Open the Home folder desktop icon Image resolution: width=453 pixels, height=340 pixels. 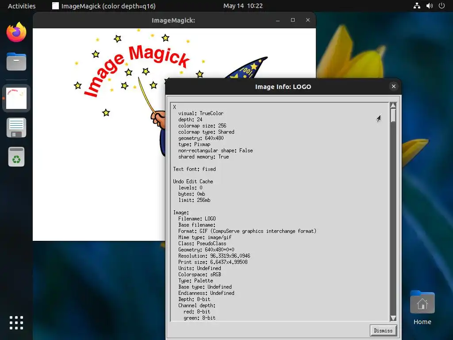(x=422, y=308)
